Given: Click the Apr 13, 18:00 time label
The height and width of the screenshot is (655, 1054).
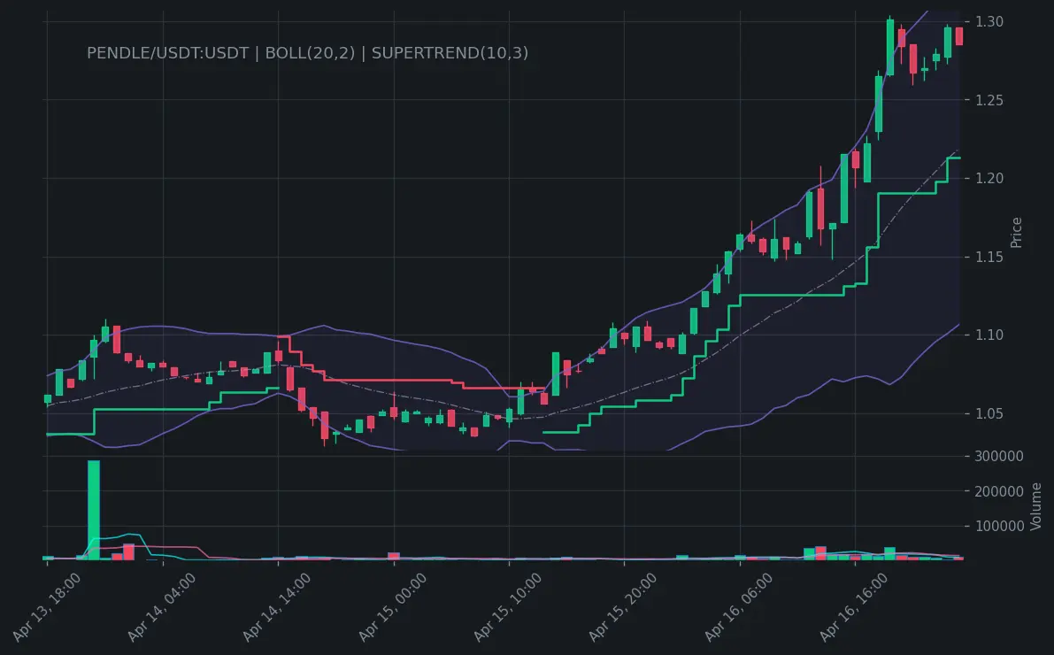Looking at the screenshot, I should [x=46, y=607].
